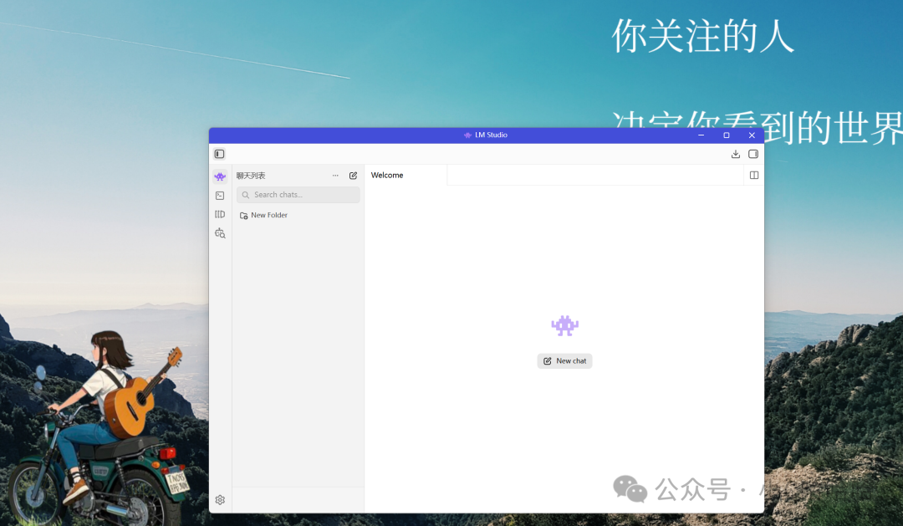This screenshot has width=903, height=526.
Task: Click split view icon beside tab bar
Action: [754, 175]
